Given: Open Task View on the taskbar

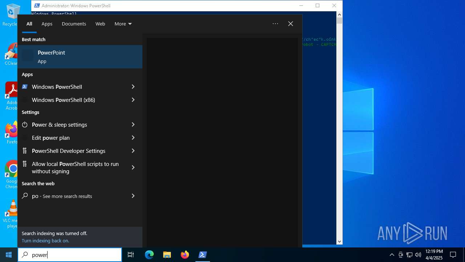Looking at the screenshot, I should click(x=131, y=255).
